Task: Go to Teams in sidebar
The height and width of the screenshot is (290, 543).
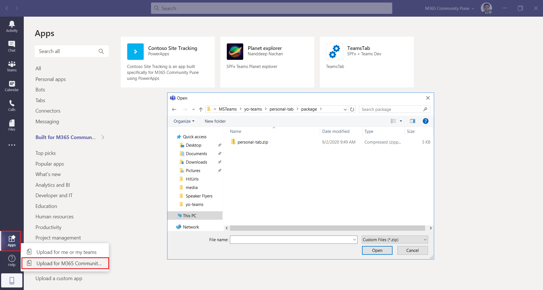Action: click(x=12, y=66)
